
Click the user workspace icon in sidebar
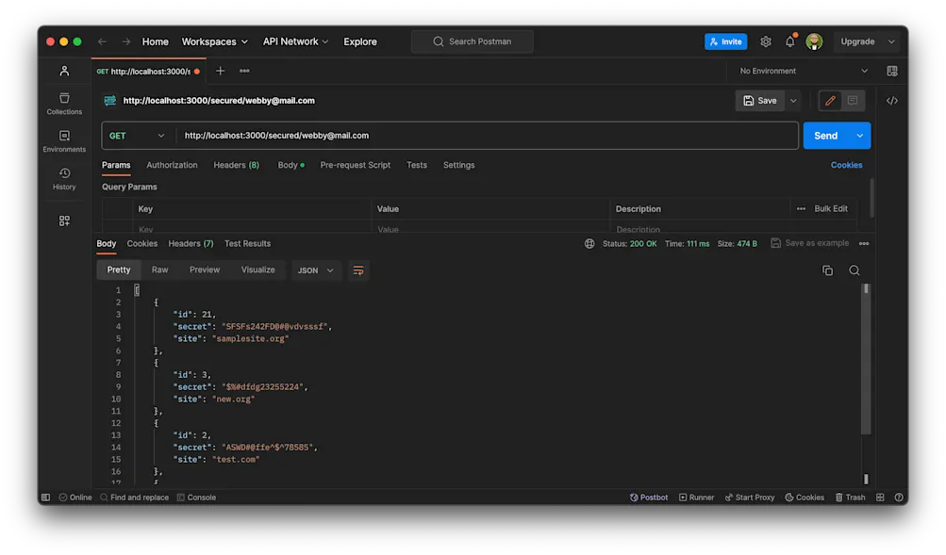[64, 71]
